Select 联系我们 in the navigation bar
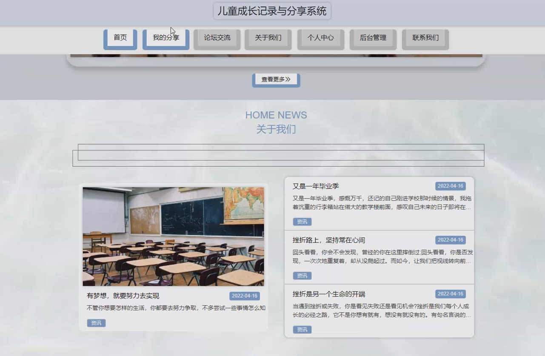 pos(425,40)
